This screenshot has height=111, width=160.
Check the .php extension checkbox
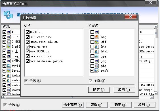coord(92,66)
